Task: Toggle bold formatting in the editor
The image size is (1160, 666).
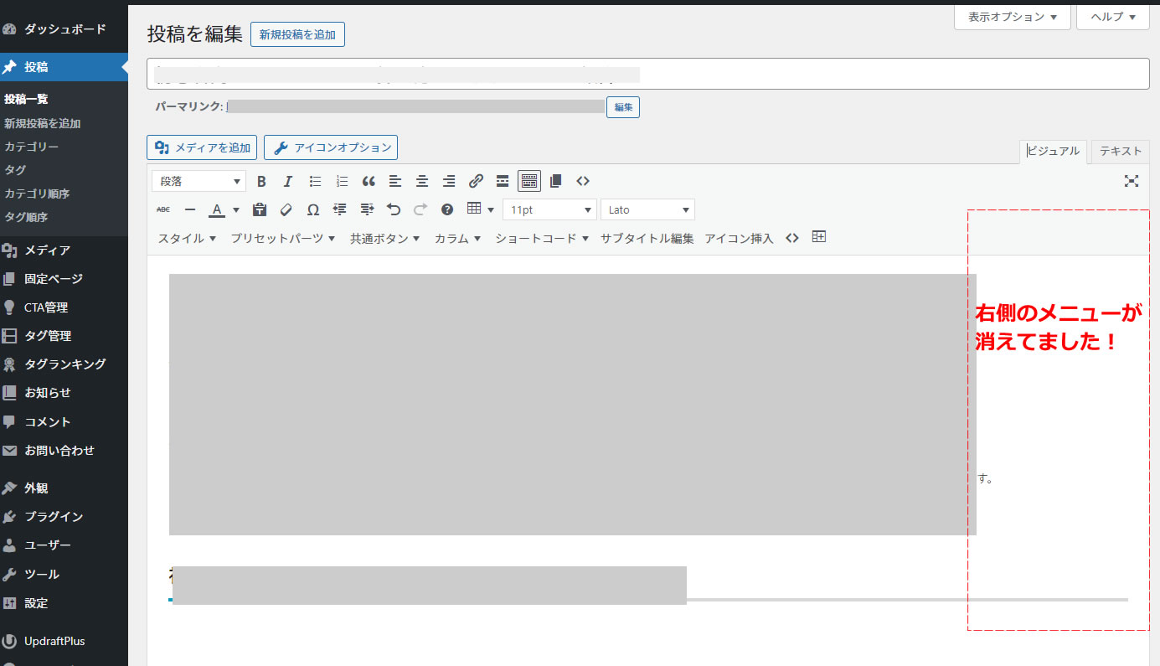Action: click(x=261, y=181)
